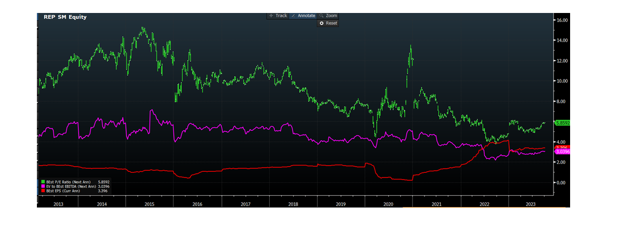620x233 pixels.
Task: Activate the Annotate tool label
Action: 306,16
